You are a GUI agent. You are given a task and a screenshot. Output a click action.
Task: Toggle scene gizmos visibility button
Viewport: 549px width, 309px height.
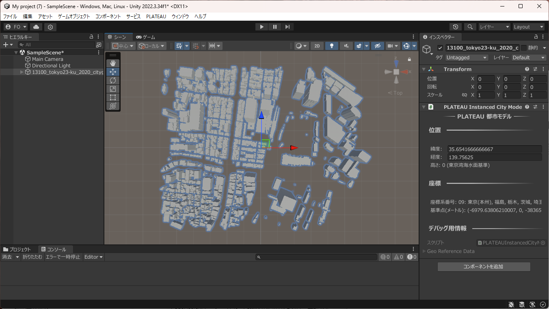(x=407, y=46)
